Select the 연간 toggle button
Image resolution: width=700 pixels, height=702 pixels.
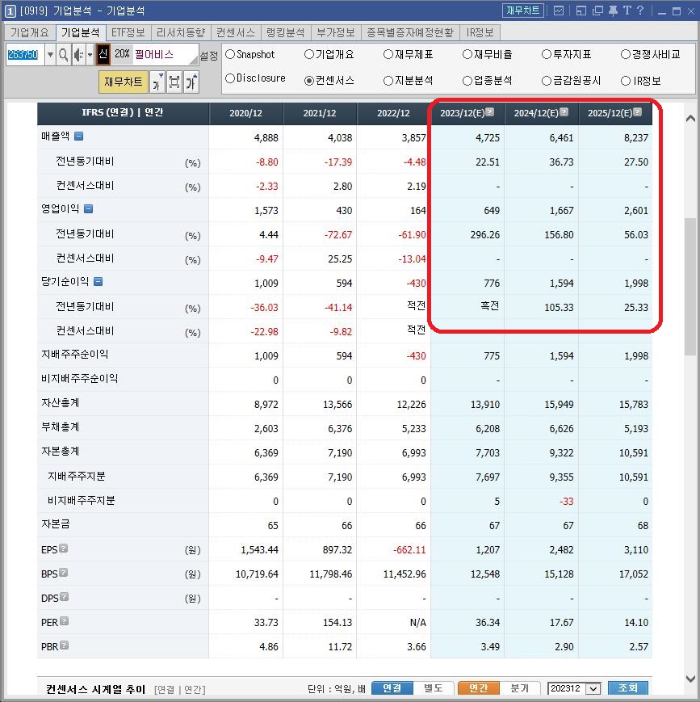(x=478, y=688)
